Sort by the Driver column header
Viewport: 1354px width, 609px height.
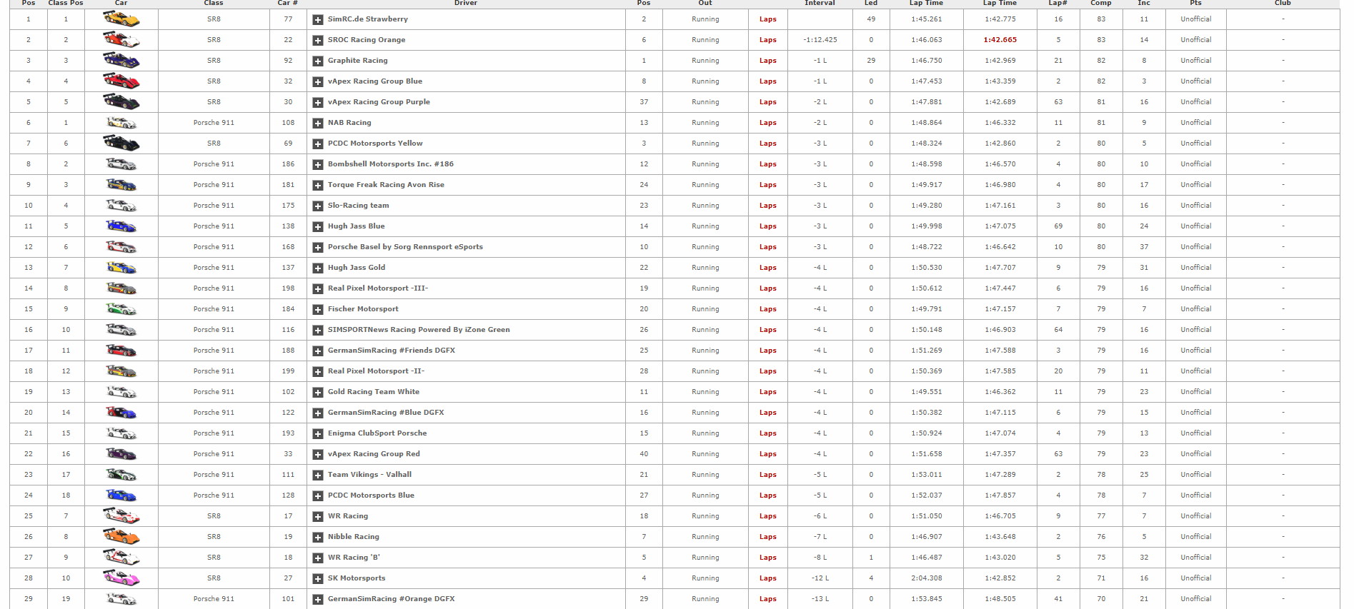coord(466,3)
